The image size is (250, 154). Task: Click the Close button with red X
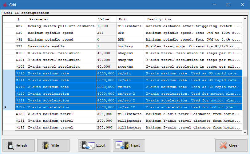coord(231,145)
